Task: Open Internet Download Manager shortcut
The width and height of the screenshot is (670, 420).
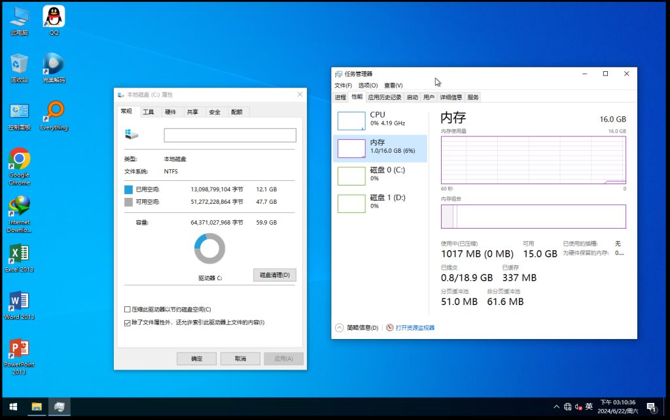Action: coord(19,206)
